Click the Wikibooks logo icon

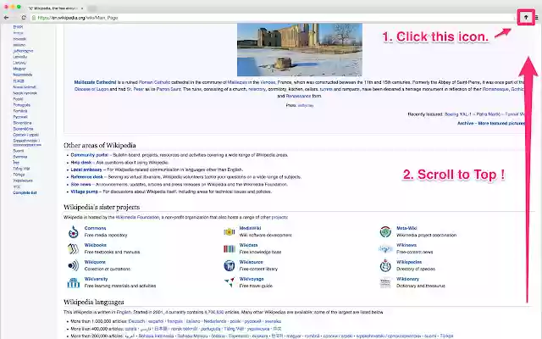[x=74, y=248]
